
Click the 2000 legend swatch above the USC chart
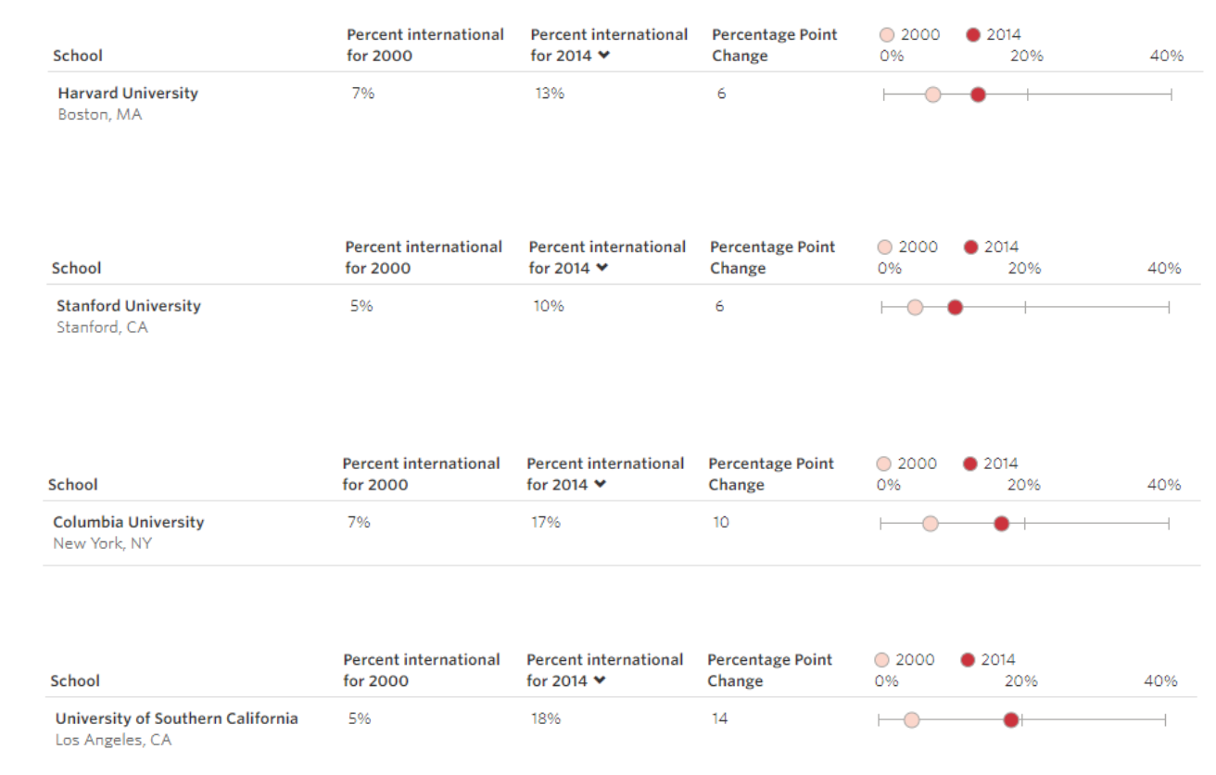tap(881, 660)
